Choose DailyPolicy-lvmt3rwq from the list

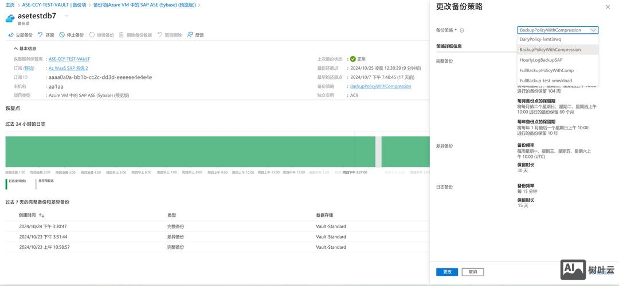click(x=558, y=39)
